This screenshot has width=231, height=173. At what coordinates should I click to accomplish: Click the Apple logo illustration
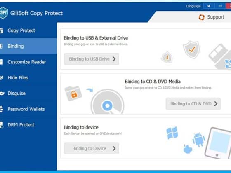(x=188, y=149)
